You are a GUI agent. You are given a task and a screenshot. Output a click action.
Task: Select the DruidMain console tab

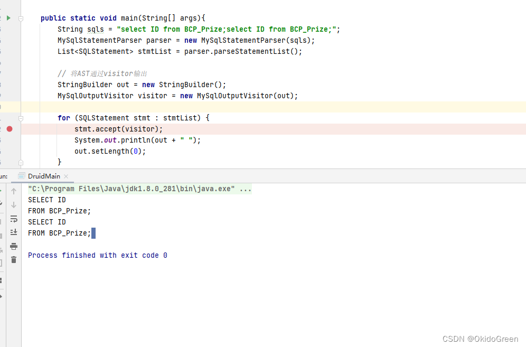44,176
